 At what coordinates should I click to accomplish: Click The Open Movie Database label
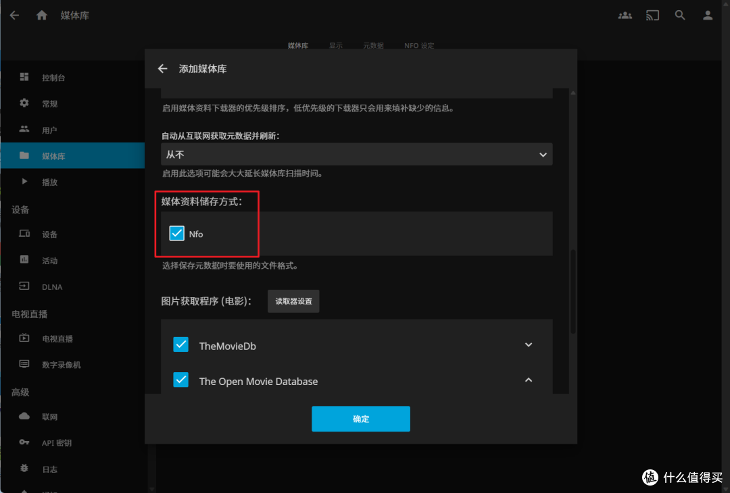(258, 382)
